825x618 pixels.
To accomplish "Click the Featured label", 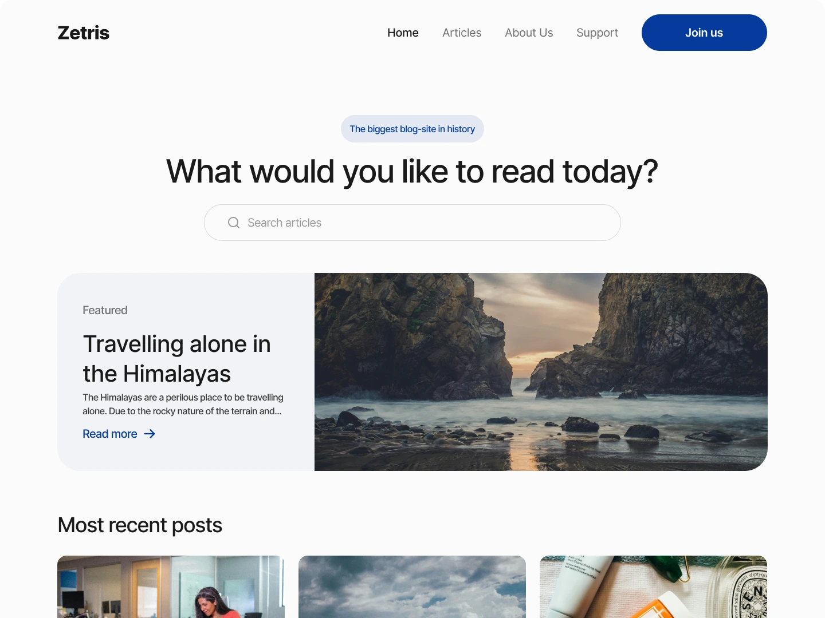I will pos(105,310).
